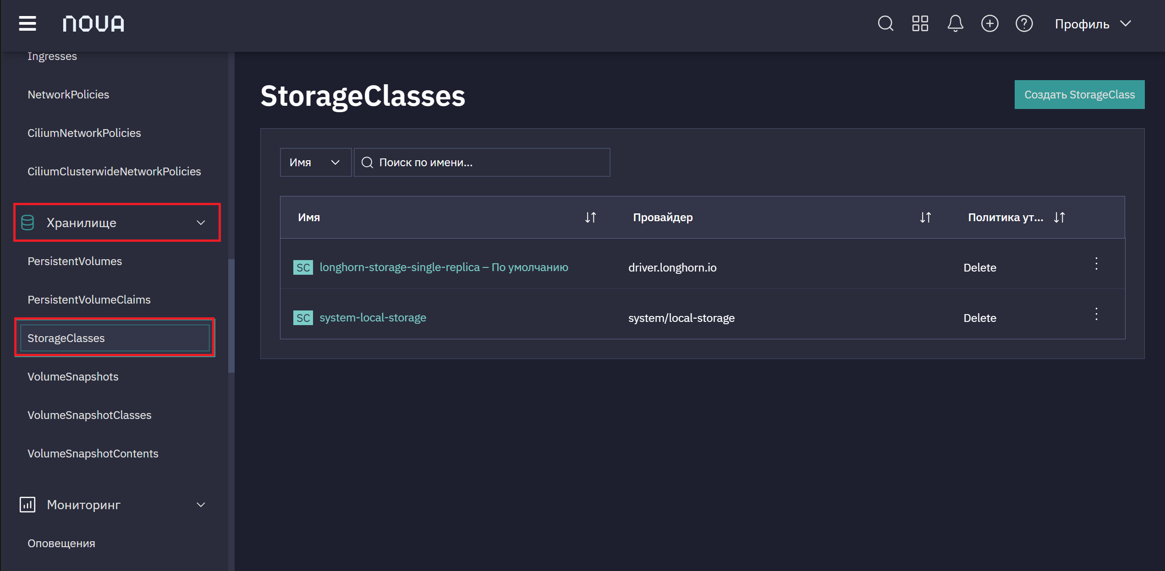Screen dimensions: 1165x571
Task: Click the Nova logo
Action: [93, 23]
